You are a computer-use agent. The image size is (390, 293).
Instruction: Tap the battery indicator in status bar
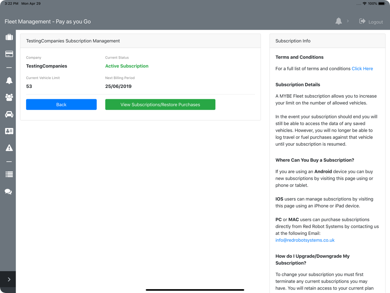point(382,4)
